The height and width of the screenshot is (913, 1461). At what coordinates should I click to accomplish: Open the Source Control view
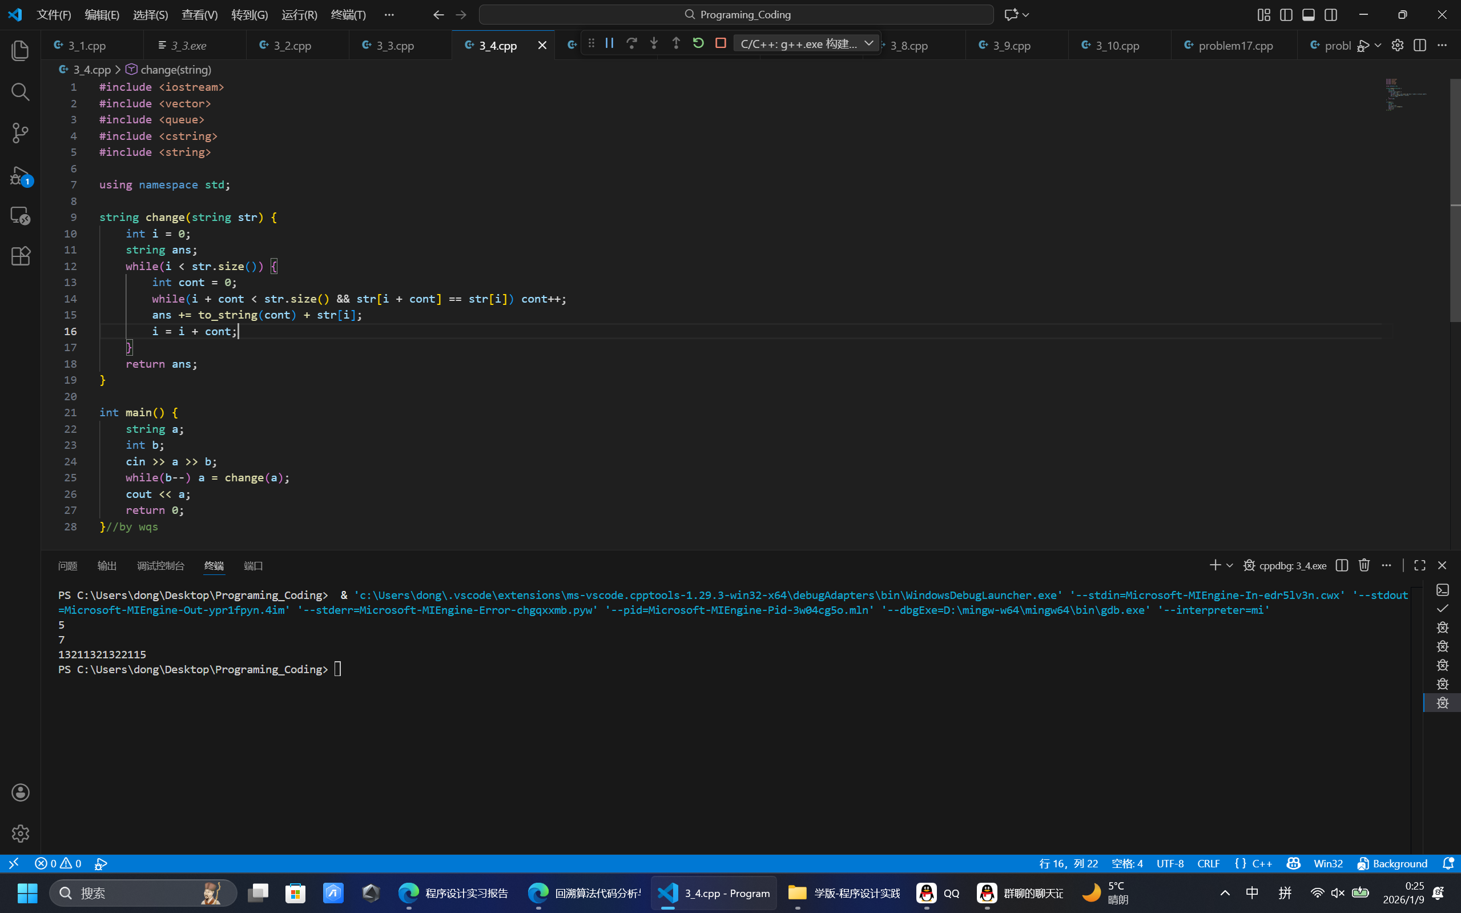pos(20,133)
